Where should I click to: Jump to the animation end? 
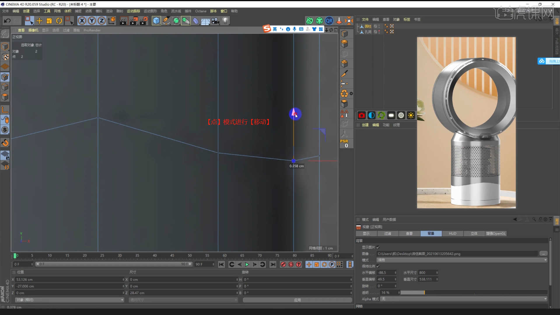pos(273,265)
